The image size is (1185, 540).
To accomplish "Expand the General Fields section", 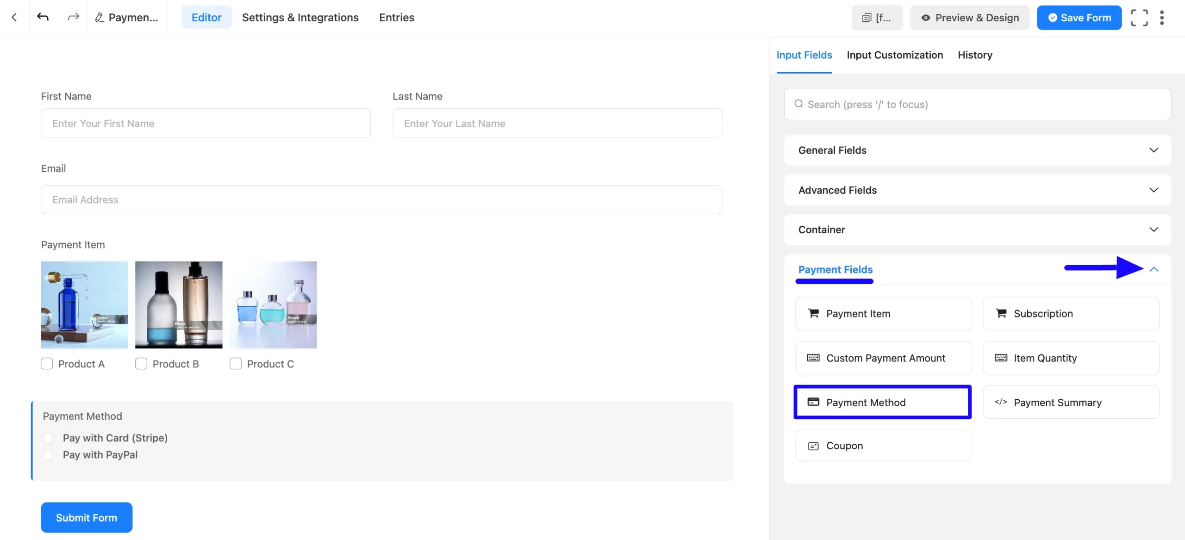I will pyautogui.click(x=977, y=150).
